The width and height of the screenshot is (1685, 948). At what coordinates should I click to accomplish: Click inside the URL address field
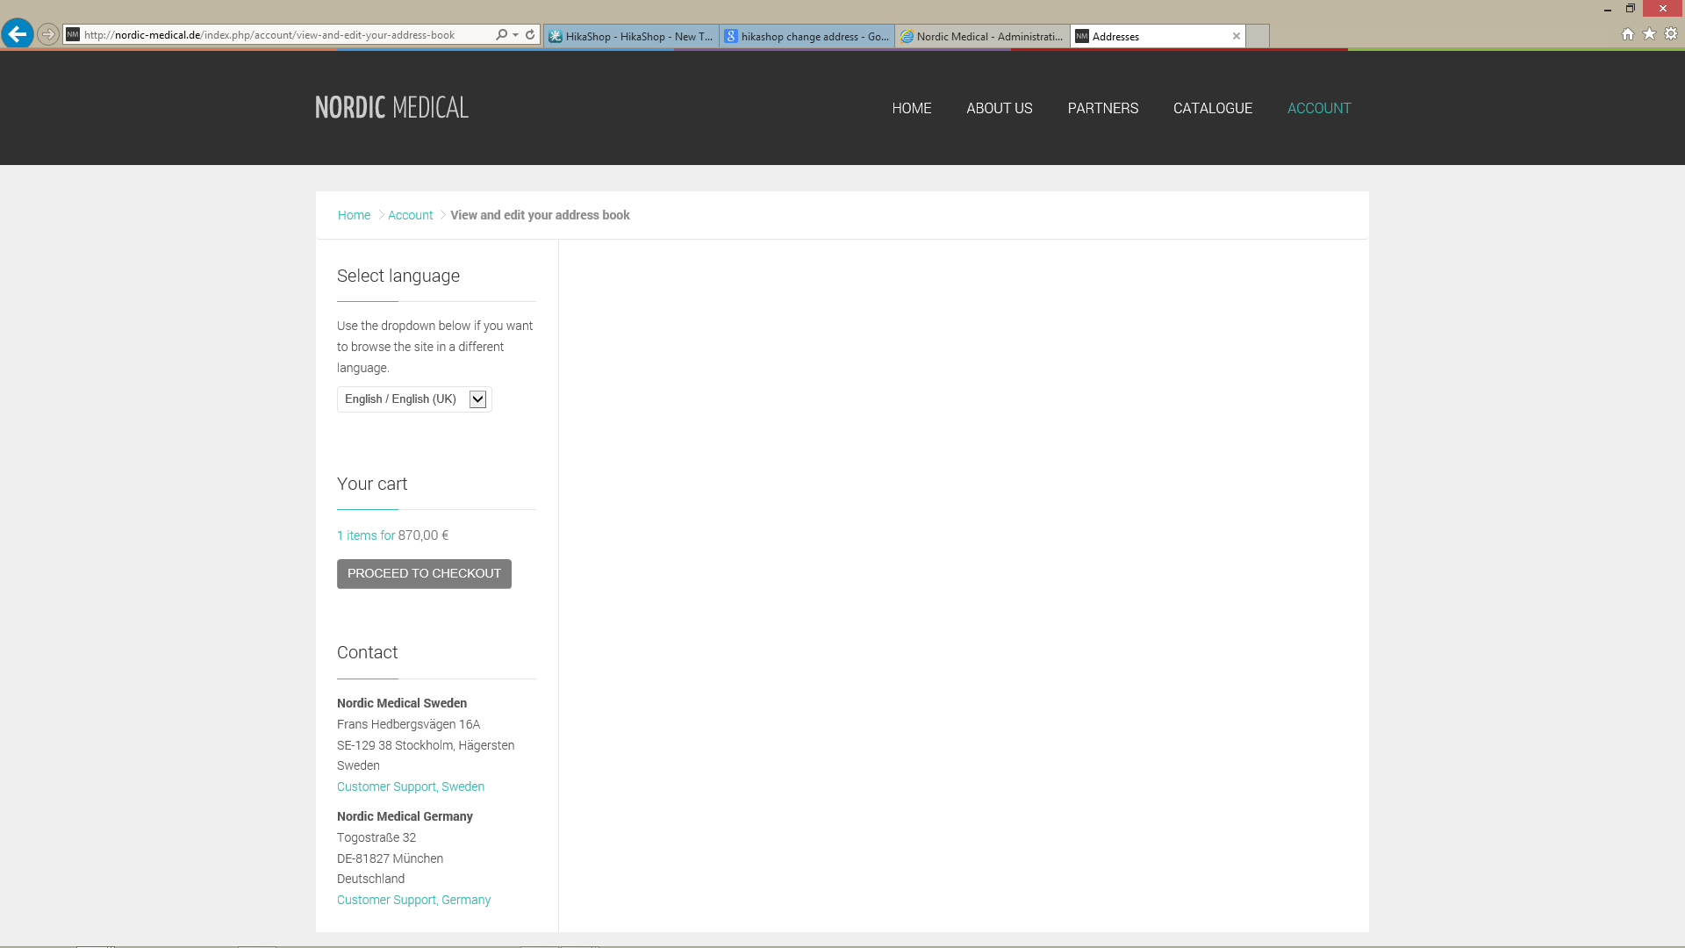[281, 35]
